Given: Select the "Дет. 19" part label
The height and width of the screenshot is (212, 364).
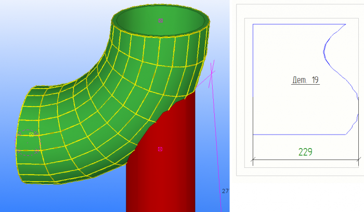Looking at the screenshot, I should pos(305,80).
